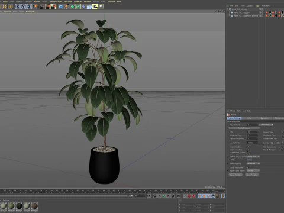Toggle the Use Generators checkbox

click(x=248, y=150)
